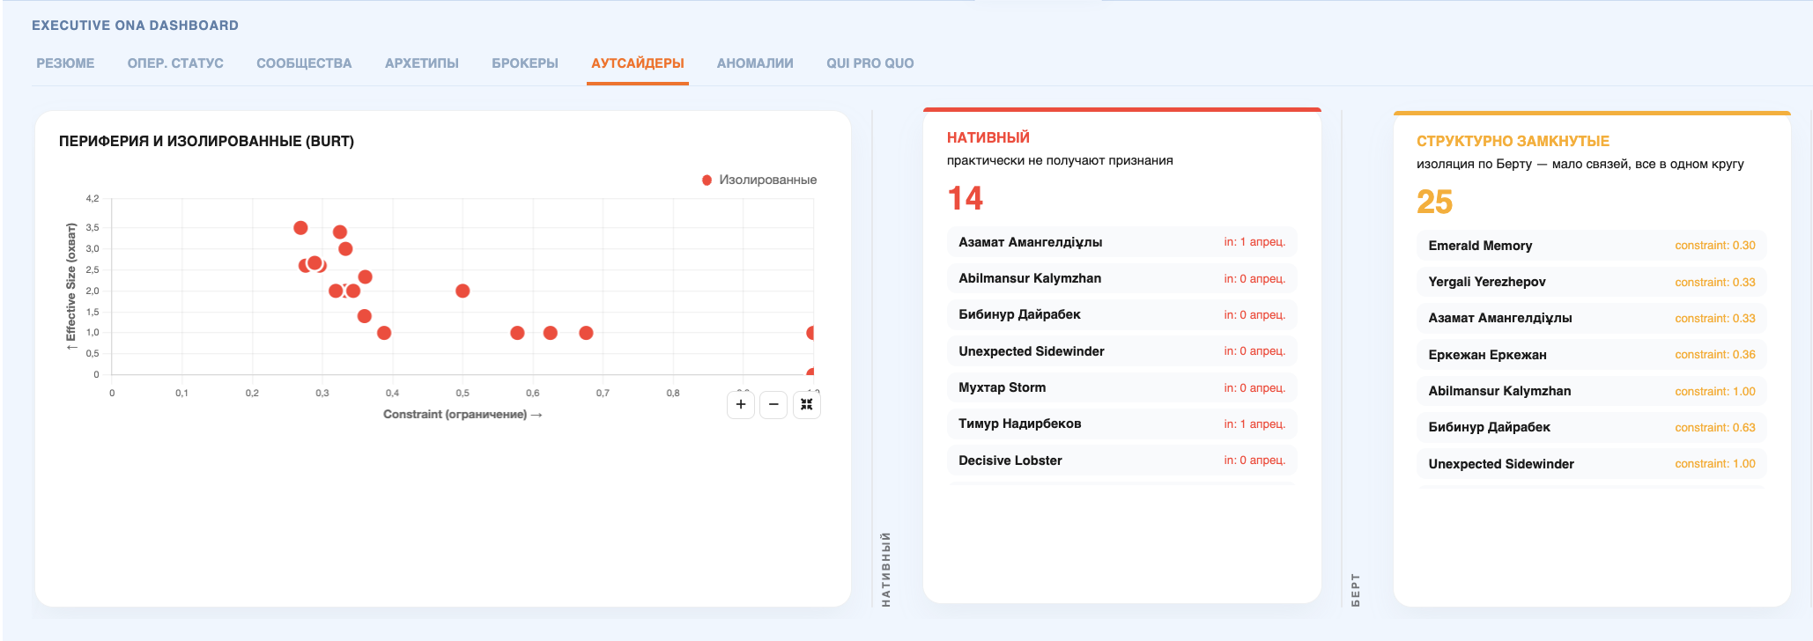Click the Структурно замкнутые count 25

[x=1434, y=202]
